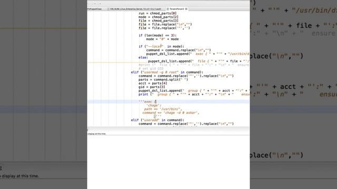
Task: Click the 'elif ("usermod -g 0 root" in command):' line
Action: coord(167,72)
